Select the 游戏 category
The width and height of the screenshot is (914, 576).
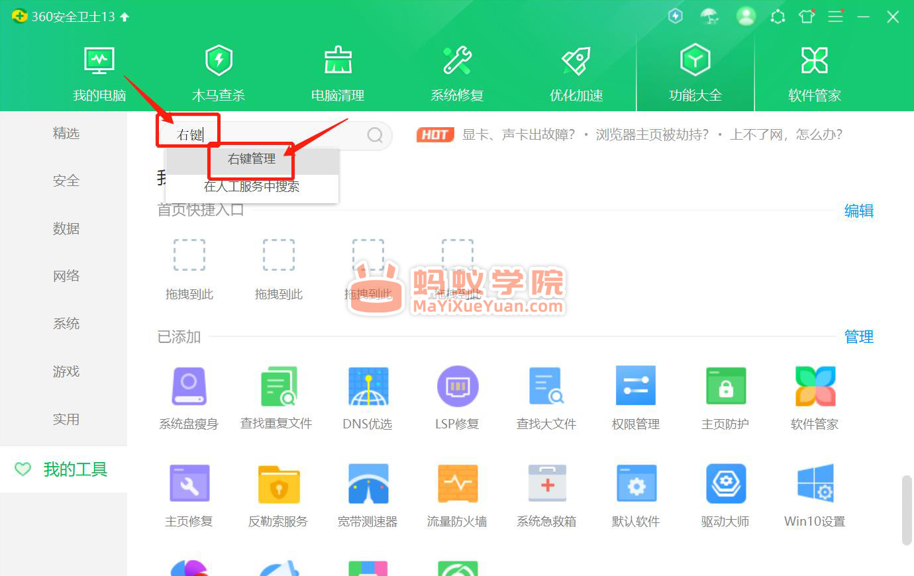(66, 371)
